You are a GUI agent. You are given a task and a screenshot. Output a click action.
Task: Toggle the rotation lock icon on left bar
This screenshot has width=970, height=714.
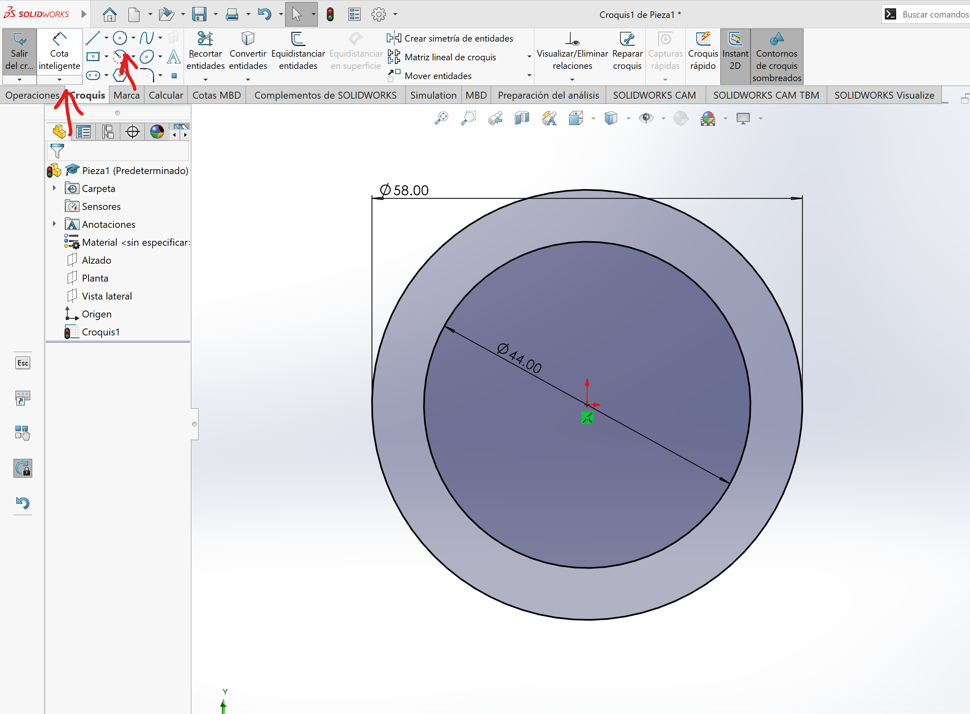click(22, 468)
